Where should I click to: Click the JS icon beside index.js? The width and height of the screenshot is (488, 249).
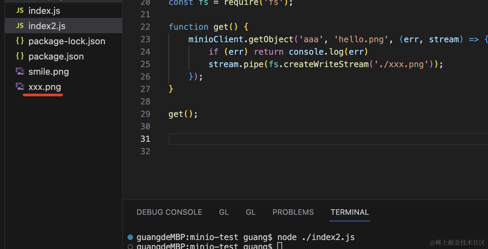[20, 11]
